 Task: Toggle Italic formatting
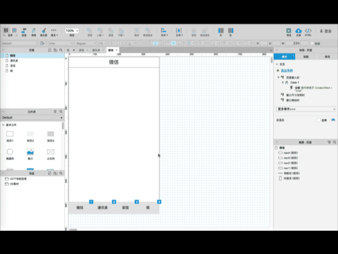117,43
